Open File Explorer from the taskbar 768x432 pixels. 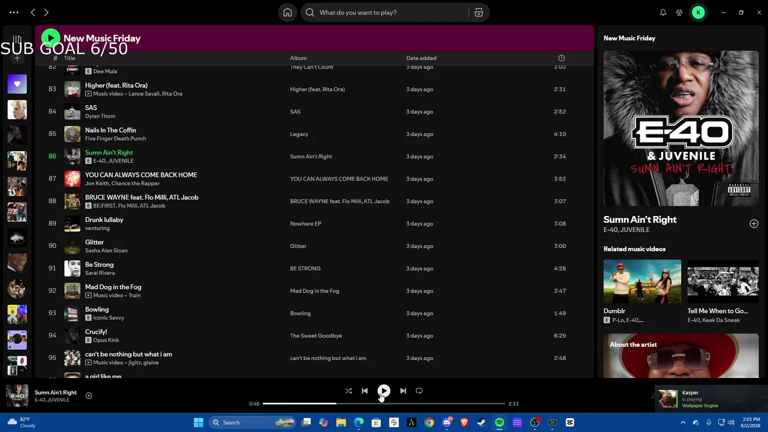pos(341,422)
